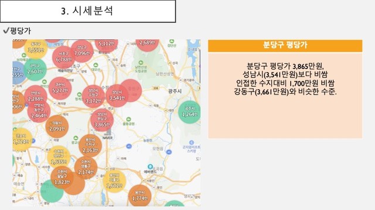Open the 용인시 기흥구 1,602만 bubble
Image resolution: width=375 pixels, height=210 pixels.
[115, 181]
